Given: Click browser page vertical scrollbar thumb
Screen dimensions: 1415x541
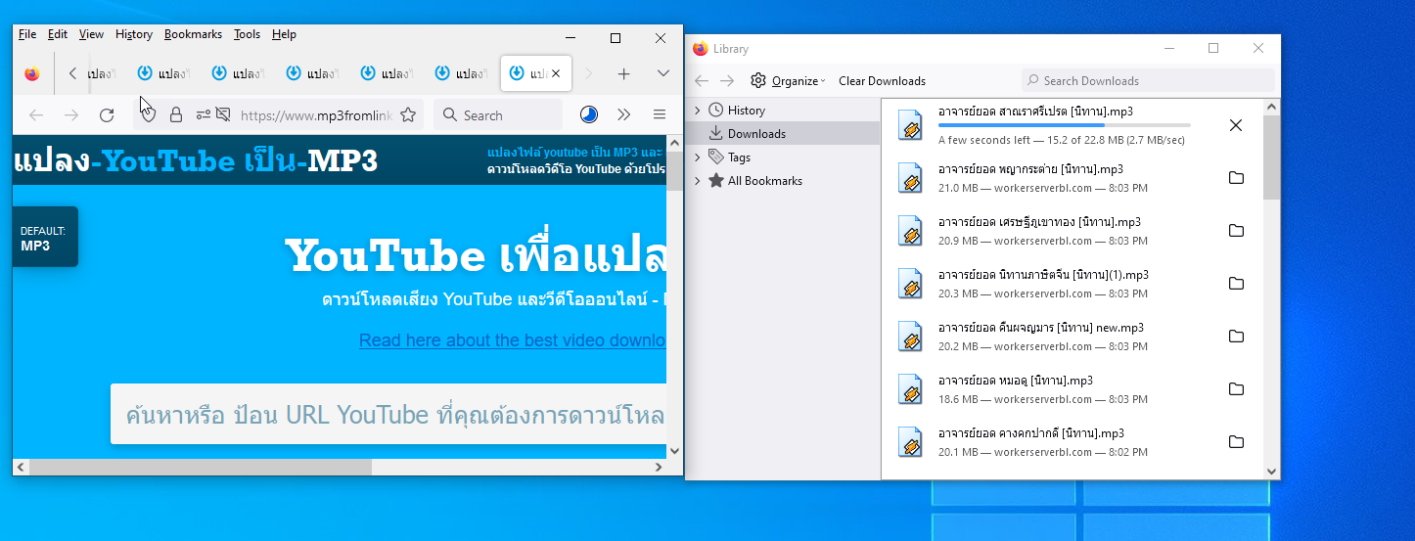Looking at the screenshot, I should click(674, 170).
